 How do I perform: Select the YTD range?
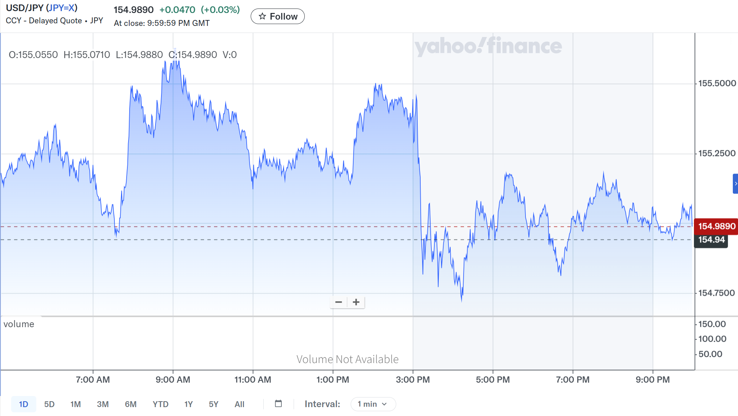(160, 404)
